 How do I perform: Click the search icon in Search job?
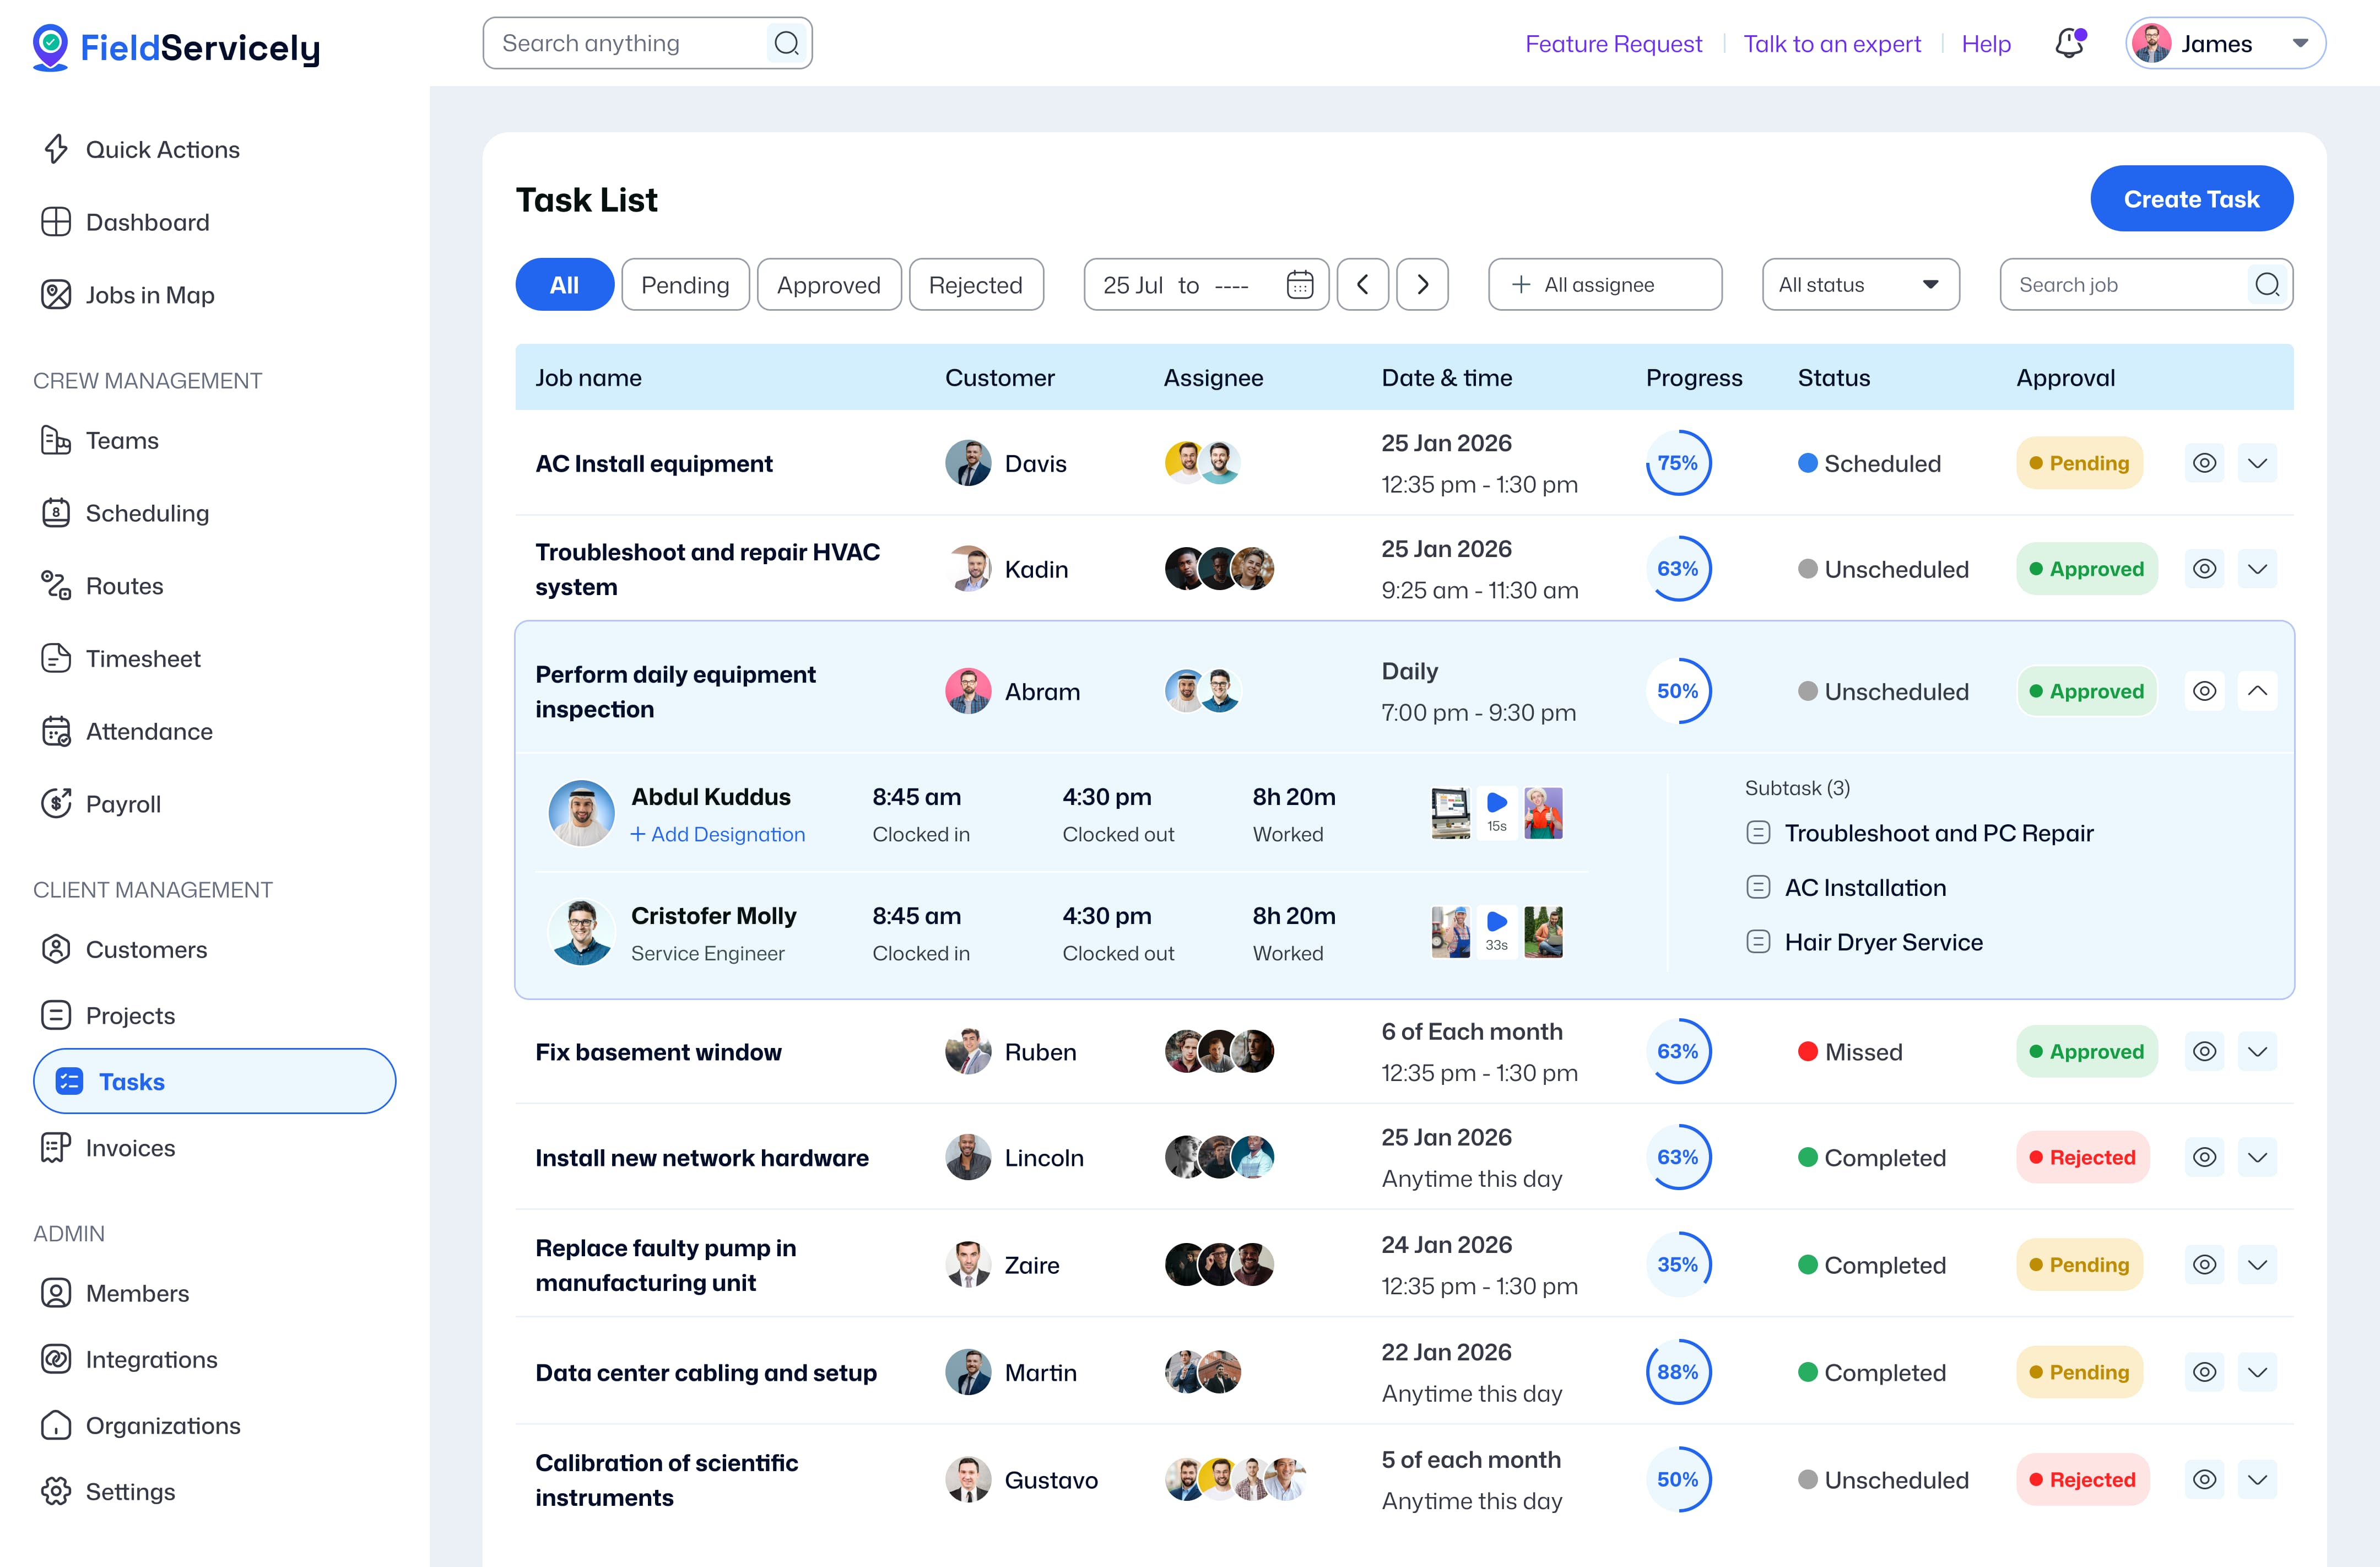point(2267,285)
